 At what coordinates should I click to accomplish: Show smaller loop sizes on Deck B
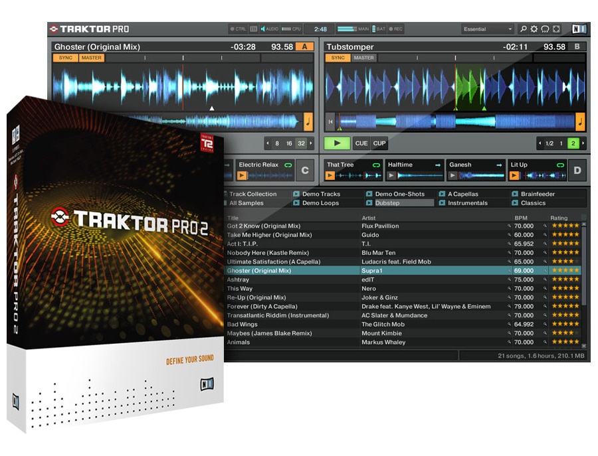(540, 143)
